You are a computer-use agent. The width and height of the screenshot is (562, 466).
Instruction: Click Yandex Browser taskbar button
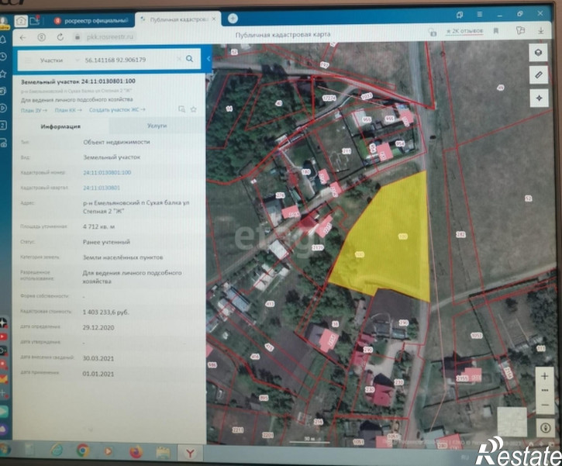pyautogui.click(x=190, y=454)
